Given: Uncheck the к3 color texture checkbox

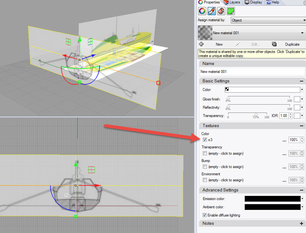Looking at the screenshot, I should pos(205,140).
